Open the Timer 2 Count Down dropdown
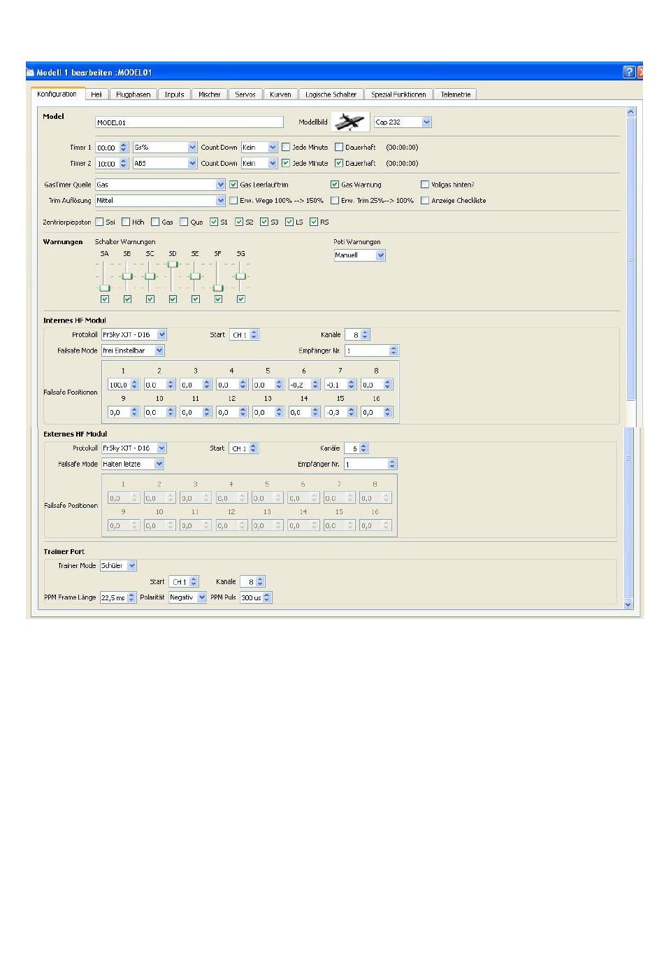This screenshot has height=978, width=664. [259, 164]
